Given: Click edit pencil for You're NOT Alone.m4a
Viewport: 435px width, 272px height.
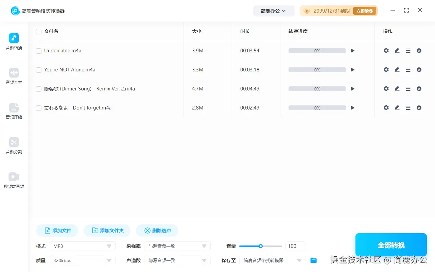Looking at the screenshot, I should coord(397,70).
